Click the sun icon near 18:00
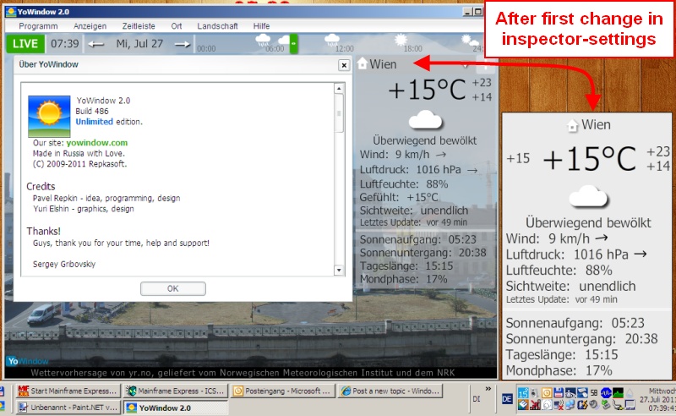This screenshot has height=416, width=676. click(401, 40)
